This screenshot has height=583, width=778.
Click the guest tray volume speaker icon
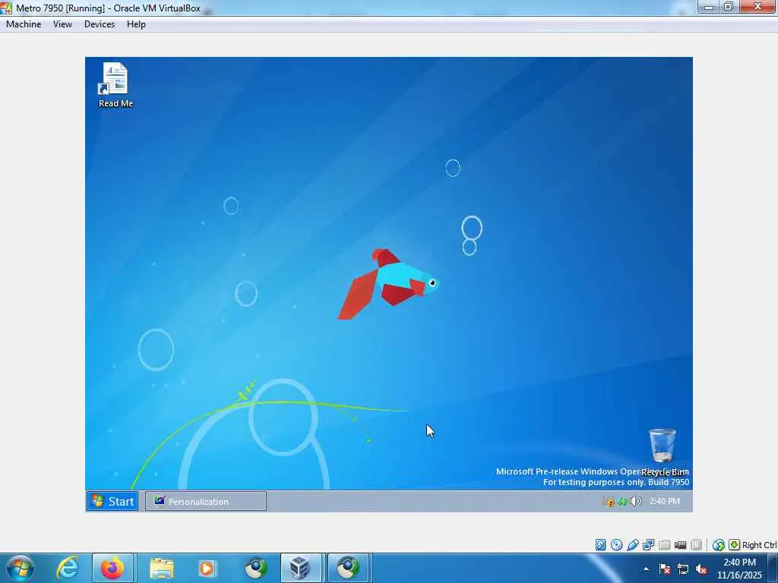636,501
